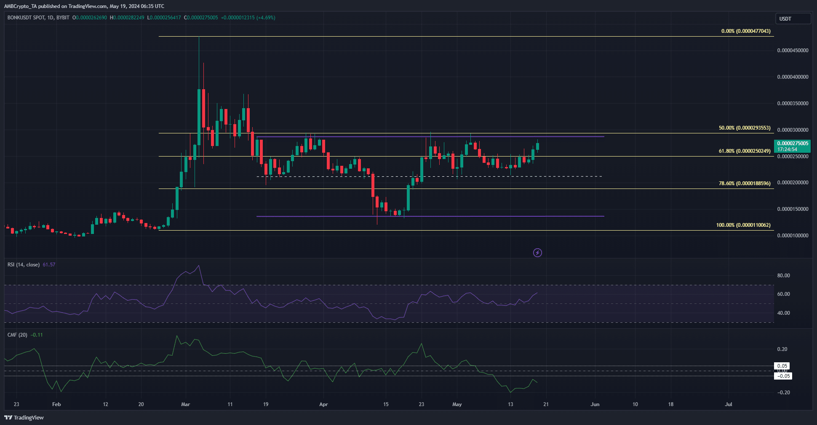The height and width of the screenshot is (425, 817).
Task: Click the 0.05 CMF level tag
Action: (782, 366)
